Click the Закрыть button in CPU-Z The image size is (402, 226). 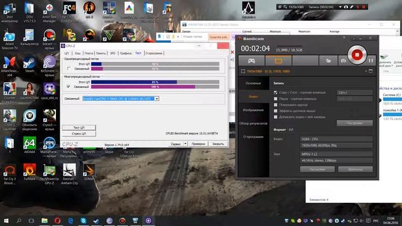pos(218,144)
